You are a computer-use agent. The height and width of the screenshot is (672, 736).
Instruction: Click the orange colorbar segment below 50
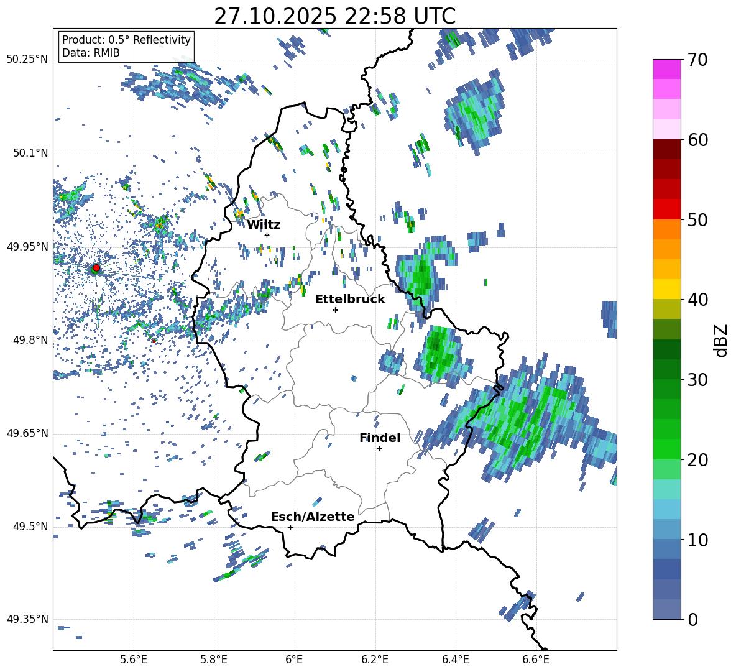[666, 229]
